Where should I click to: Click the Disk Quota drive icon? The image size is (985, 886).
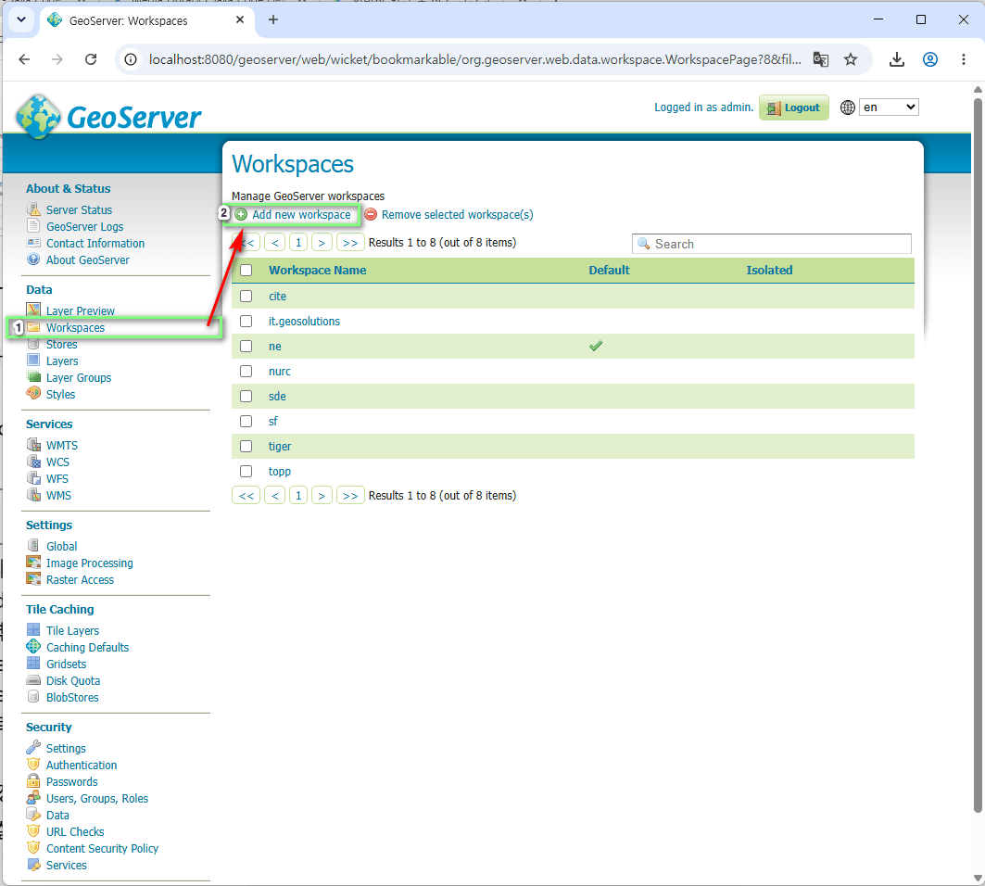[33, 680]
